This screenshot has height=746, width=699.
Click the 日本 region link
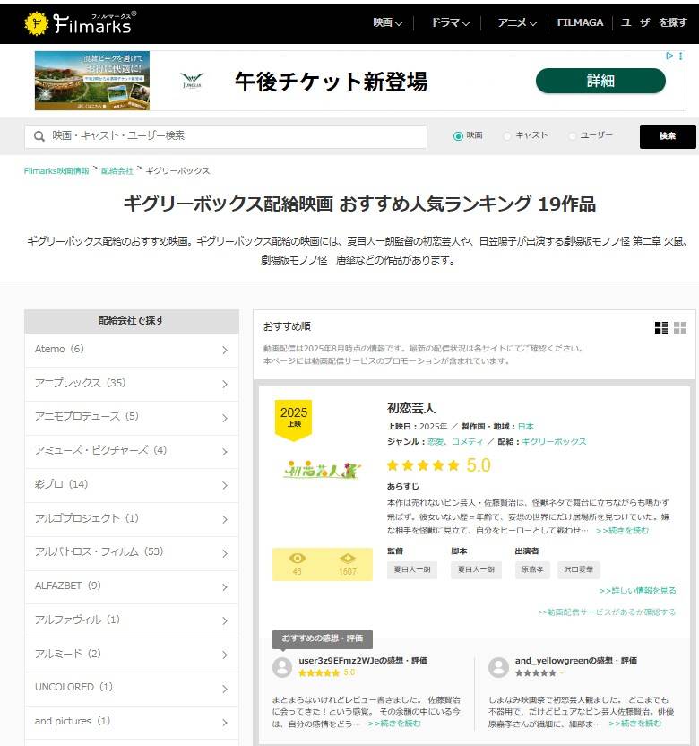point(525,426)
